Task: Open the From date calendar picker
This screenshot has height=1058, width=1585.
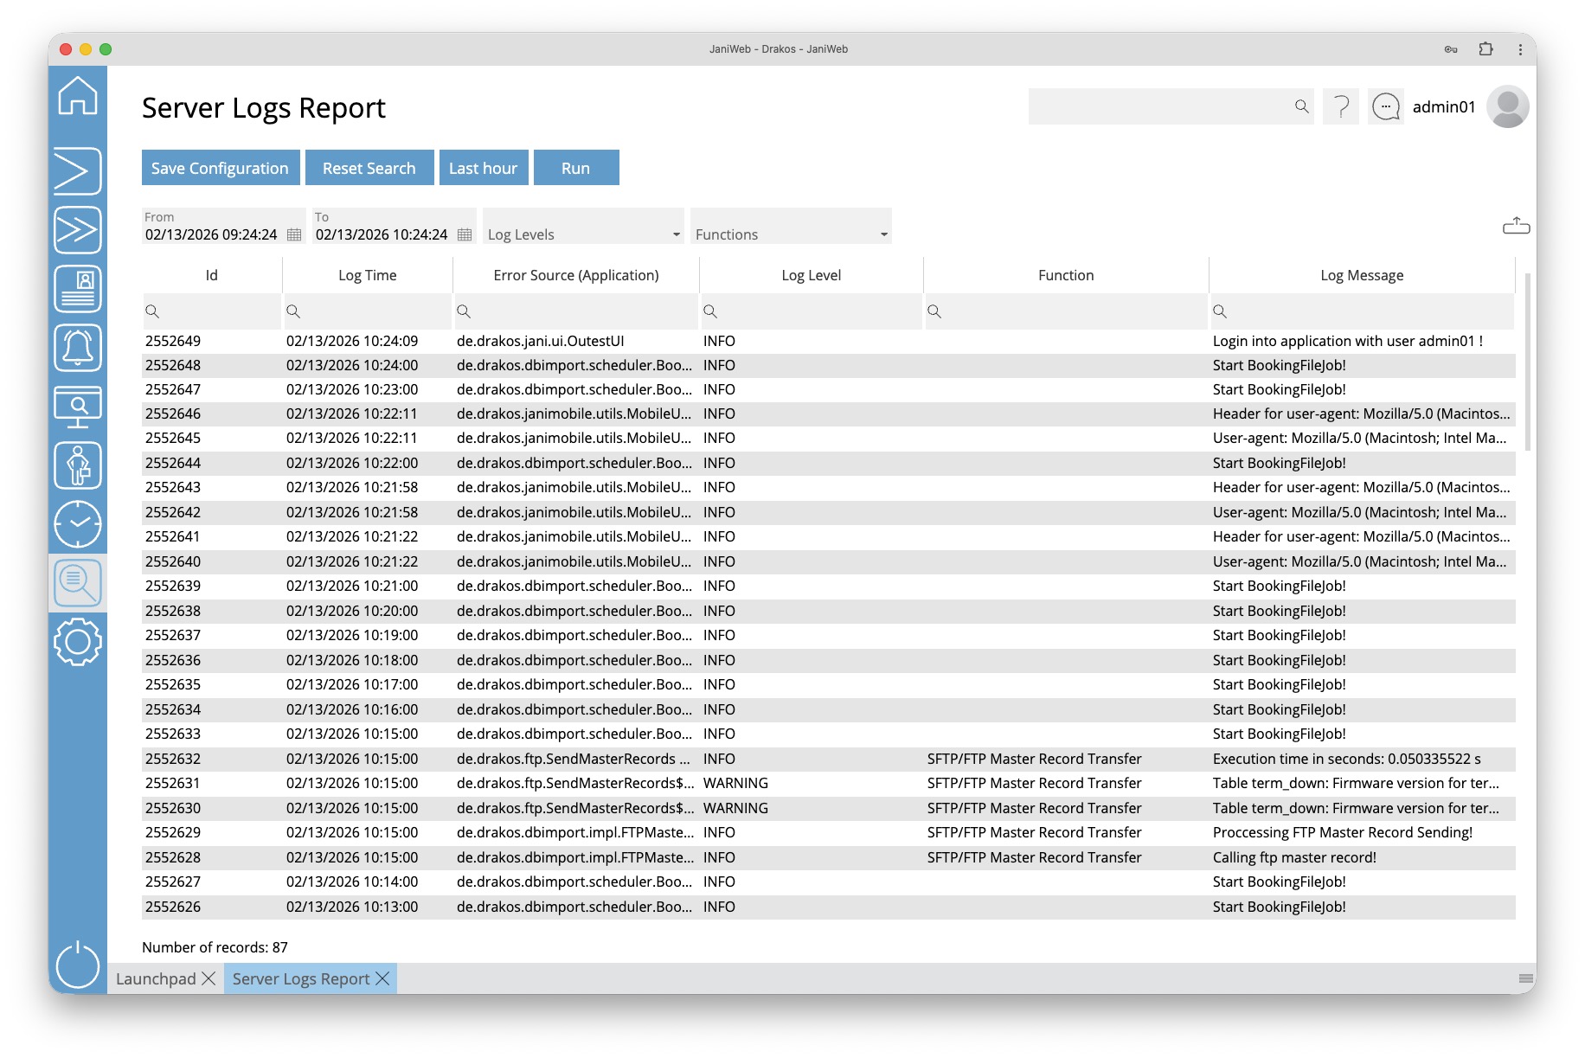Action: coord(294,235)
